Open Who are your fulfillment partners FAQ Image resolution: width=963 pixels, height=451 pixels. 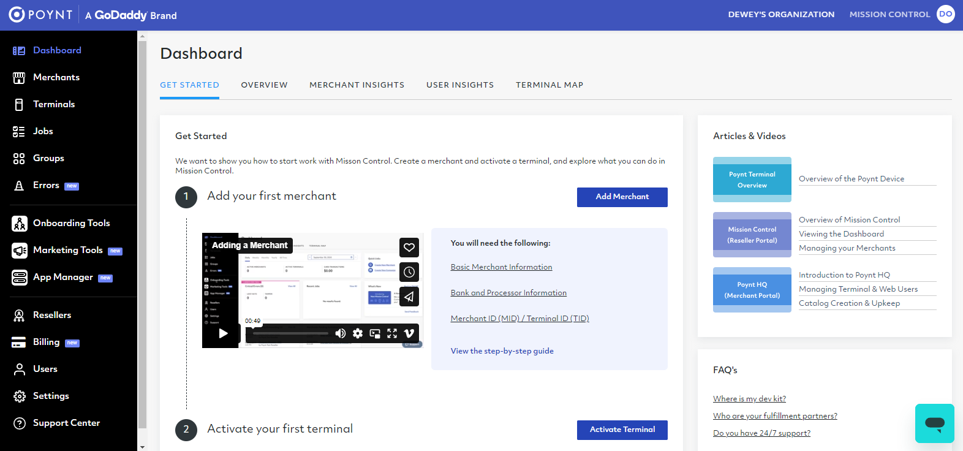pos(775,416)
